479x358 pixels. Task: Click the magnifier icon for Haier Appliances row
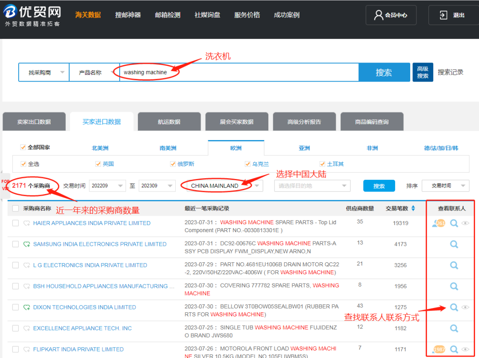[x=454, y=223]
